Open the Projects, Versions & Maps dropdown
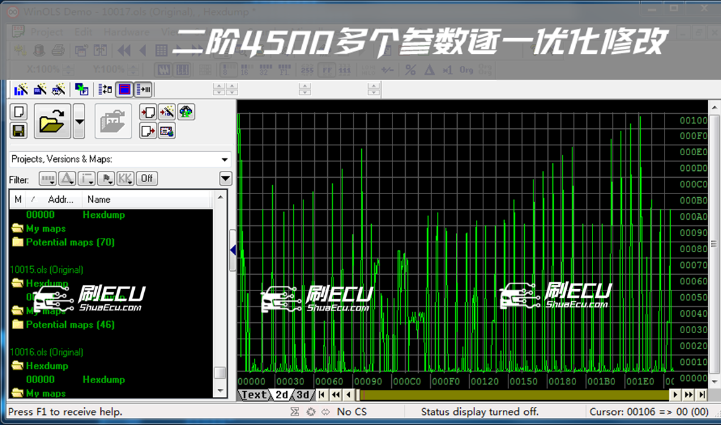 pos(224,160)
